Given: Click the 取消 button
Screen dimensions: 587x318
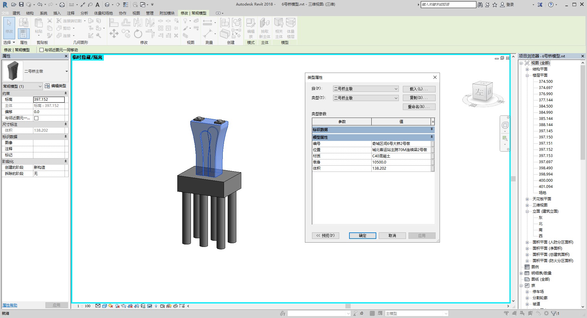Looking at the screenshot, I should pos(392,235).
